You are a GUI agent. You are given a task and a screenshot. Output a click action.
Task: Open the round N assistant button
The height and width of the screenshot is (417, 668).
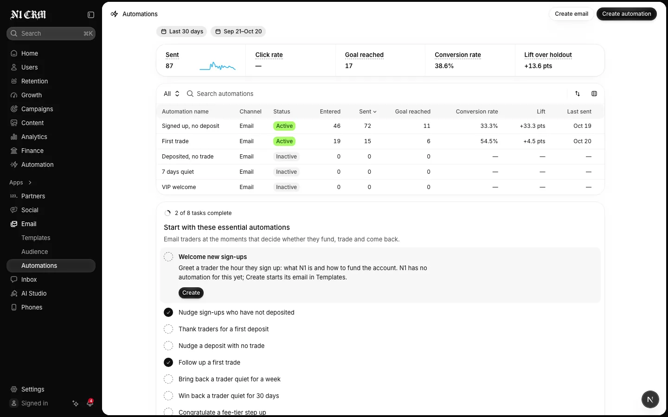(650, 399)
